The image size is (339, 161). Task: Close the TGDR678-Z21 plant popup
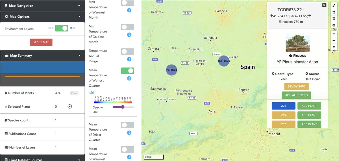coord(324,5)
